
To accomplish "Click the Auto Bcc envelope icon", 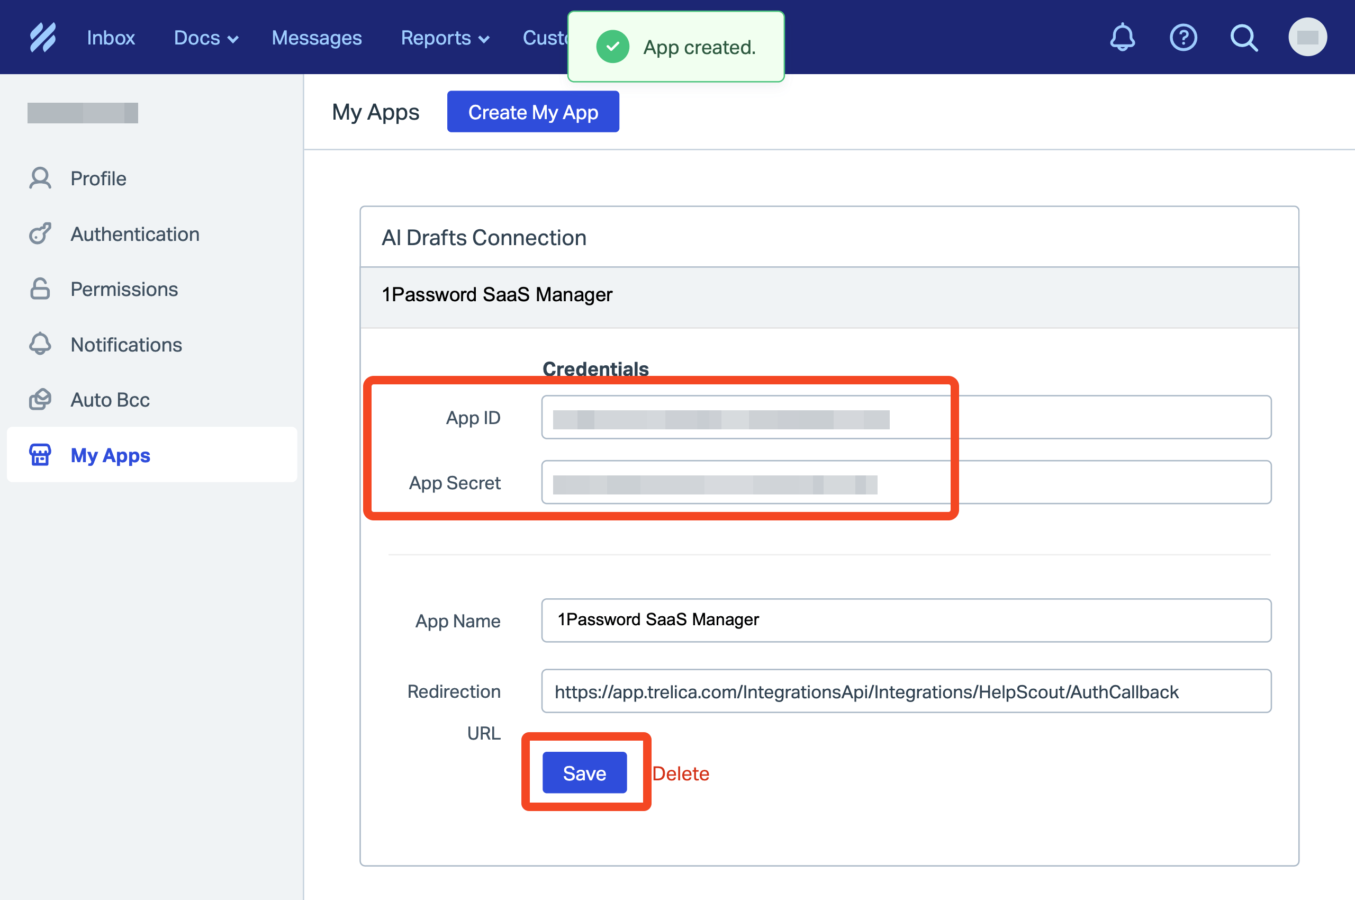I will (x=40, y=400).
